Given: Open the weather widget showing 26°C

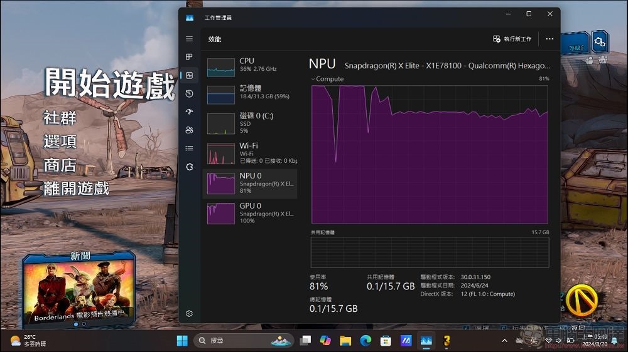Looking at the screenshot, I should point(28,341).
